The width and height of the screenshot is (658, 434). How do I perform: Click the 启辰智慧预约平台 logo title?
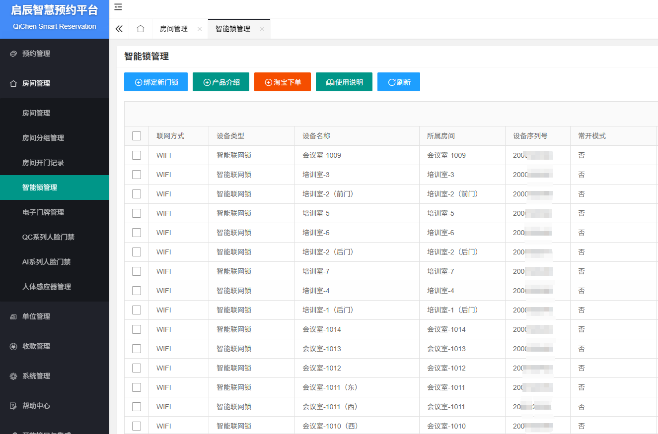coord(55,10)
